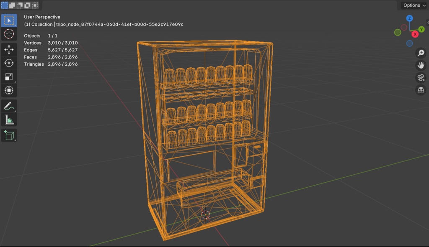Open the Options dropdown
This screenshot has height=247, width=429.
pyautogui.click(x=413, y=5)
